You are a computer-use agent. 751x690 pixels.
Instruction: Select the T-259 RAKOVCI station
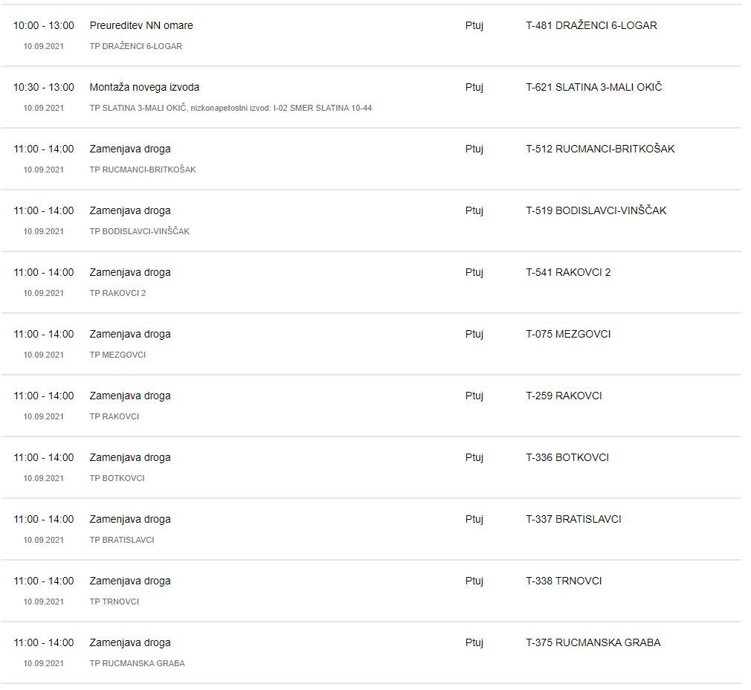(x=564, y=396)
